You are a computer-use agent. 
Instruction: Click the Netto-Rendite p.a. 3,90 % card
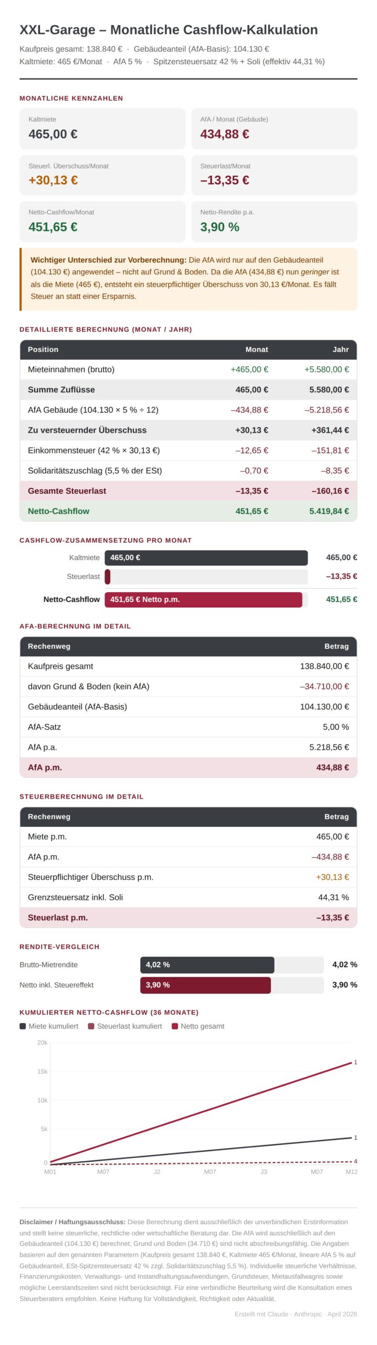(x=274, y=222)
